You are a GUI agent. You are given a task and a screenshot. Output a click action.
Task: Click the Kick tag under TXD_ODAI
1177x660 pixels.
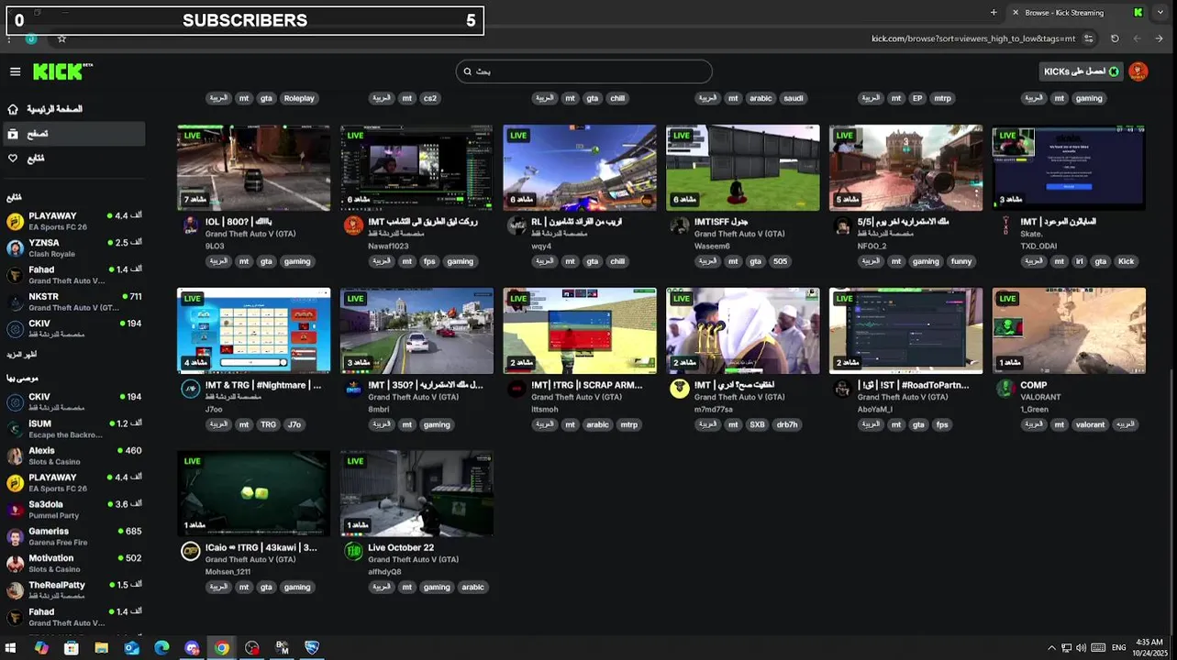[1126, 261]
